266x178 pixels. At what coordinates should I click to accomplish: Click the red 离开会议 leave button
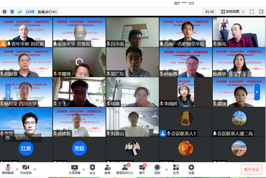251,169
